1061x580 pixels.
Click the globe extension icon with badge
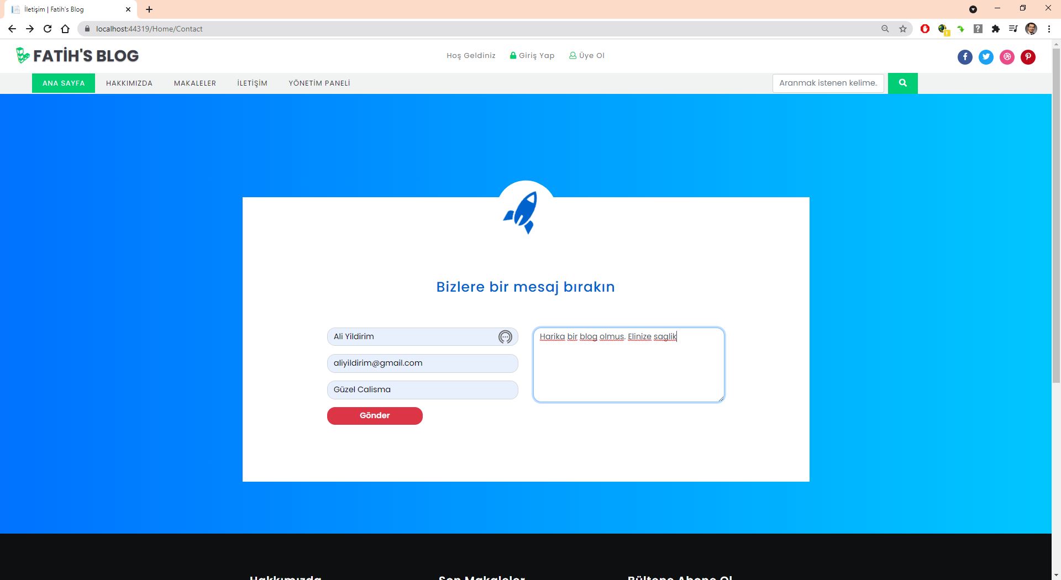(x=943, y=29)
